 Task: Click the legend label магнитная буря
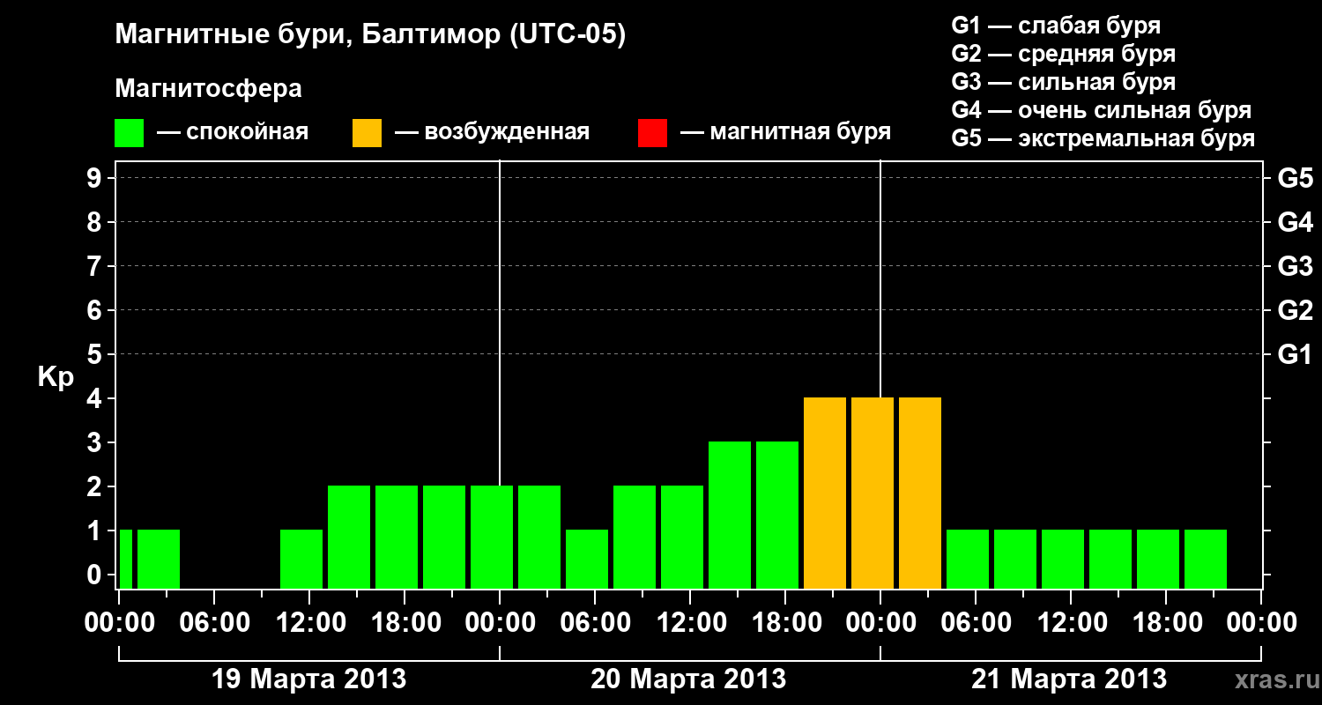click(800, 132)
